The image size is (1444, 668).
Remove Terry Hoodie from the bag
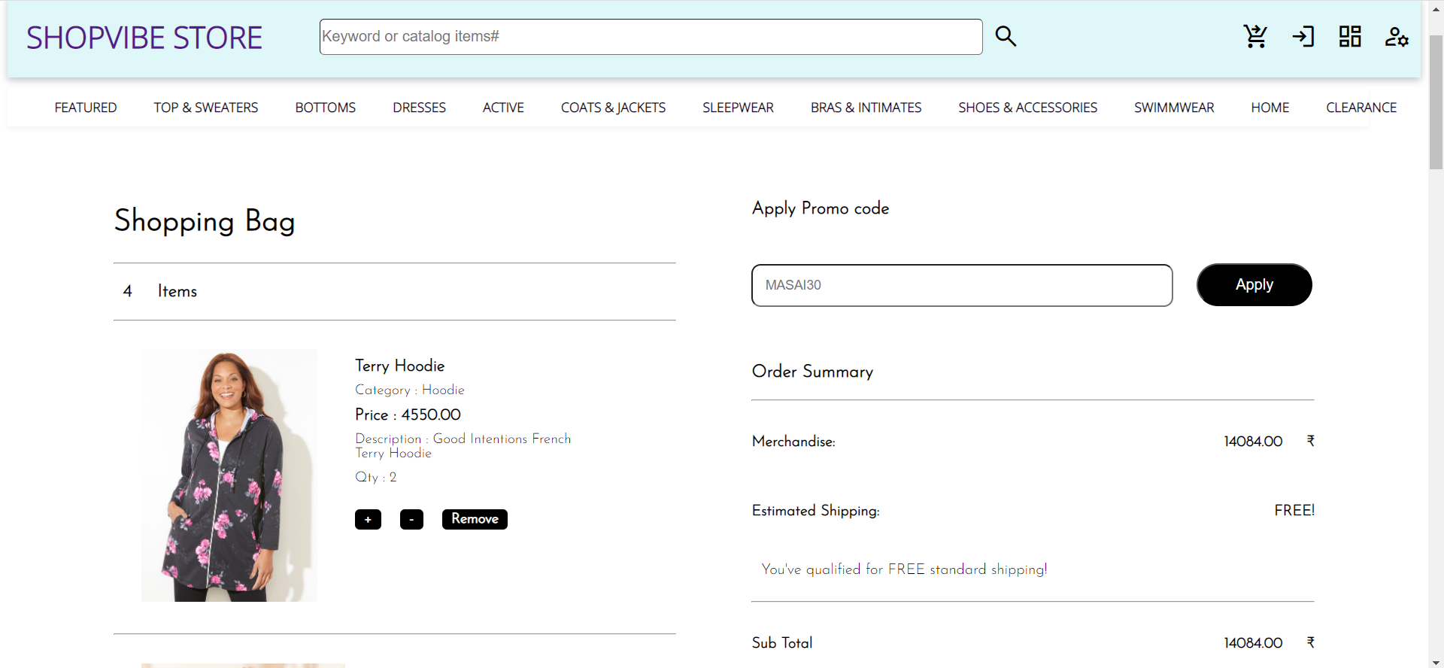[475, 519]
